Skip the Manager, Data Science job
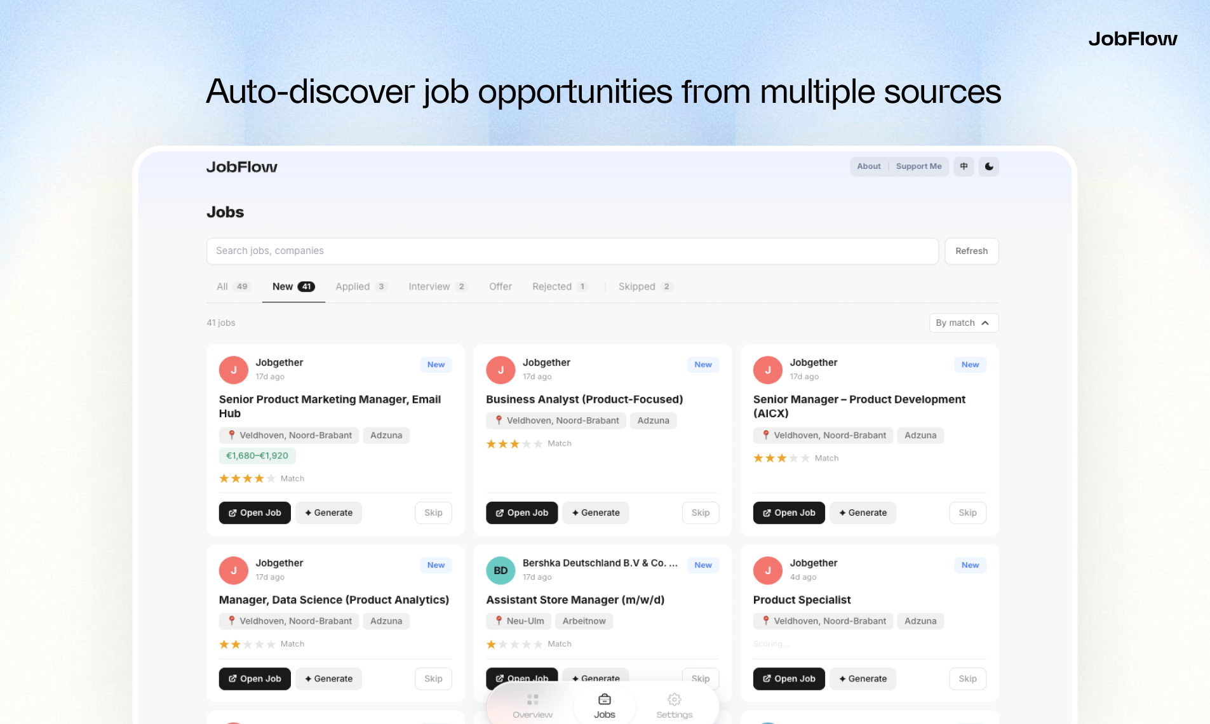Viewport: 1210px width, 724px height. pyautogui.click(x=433, y=678)
